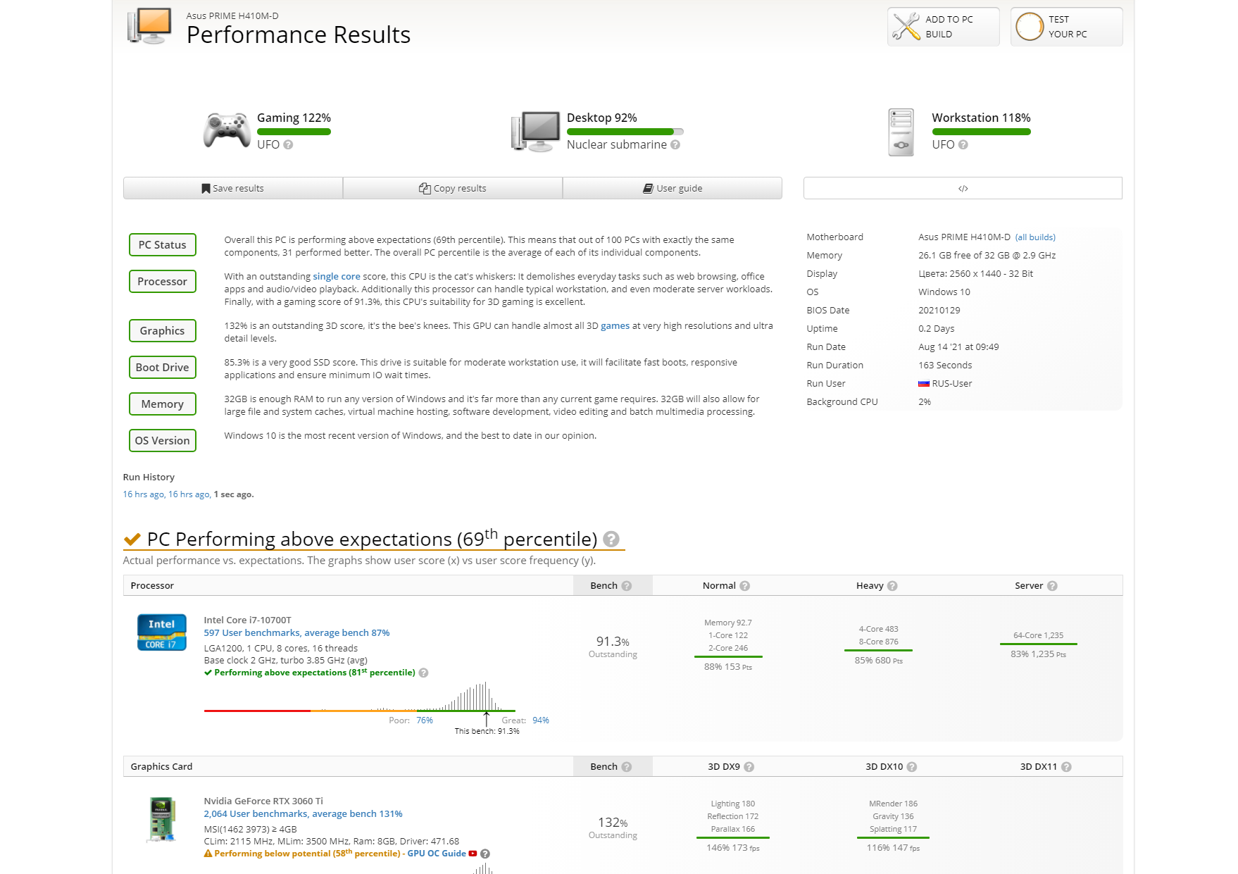Select the Boot Drive label button
Screen dimensions: 1238x874
click(x=163, y=368)
